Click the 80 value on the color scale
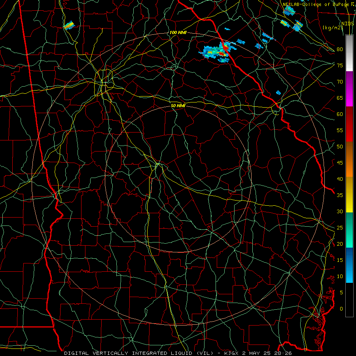Screen dimensions: 356x356 click(x=340, y=49)
